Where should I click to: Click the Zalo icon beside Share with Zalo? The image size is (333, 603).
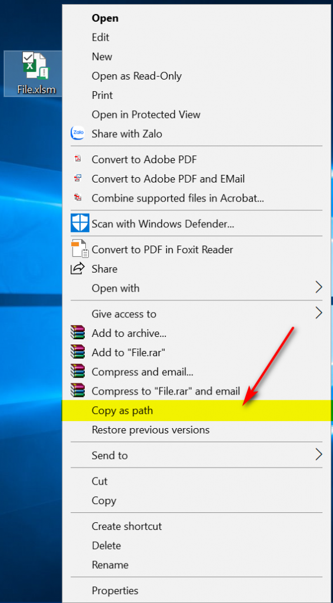tap(78, 134)
